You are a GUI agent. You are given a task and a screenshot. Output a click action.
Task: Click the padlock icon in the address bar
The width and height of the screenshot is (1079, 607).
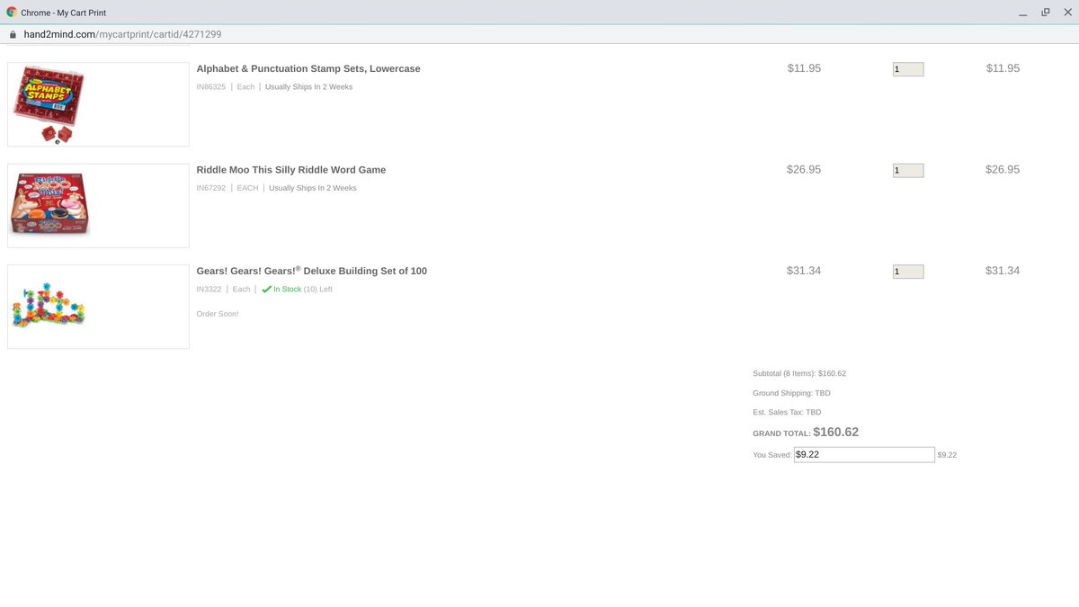tap(13, 32)
